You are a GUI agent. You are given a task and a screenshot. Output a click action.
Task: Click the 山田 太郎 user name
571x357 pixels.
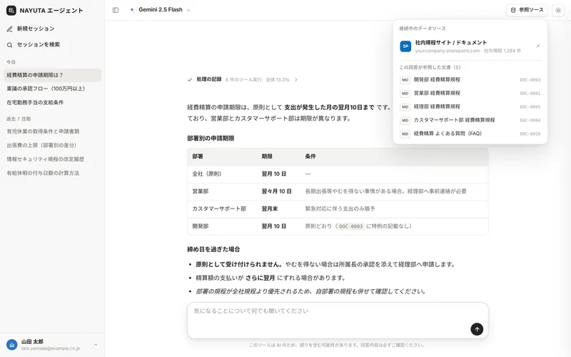(32, 342)
